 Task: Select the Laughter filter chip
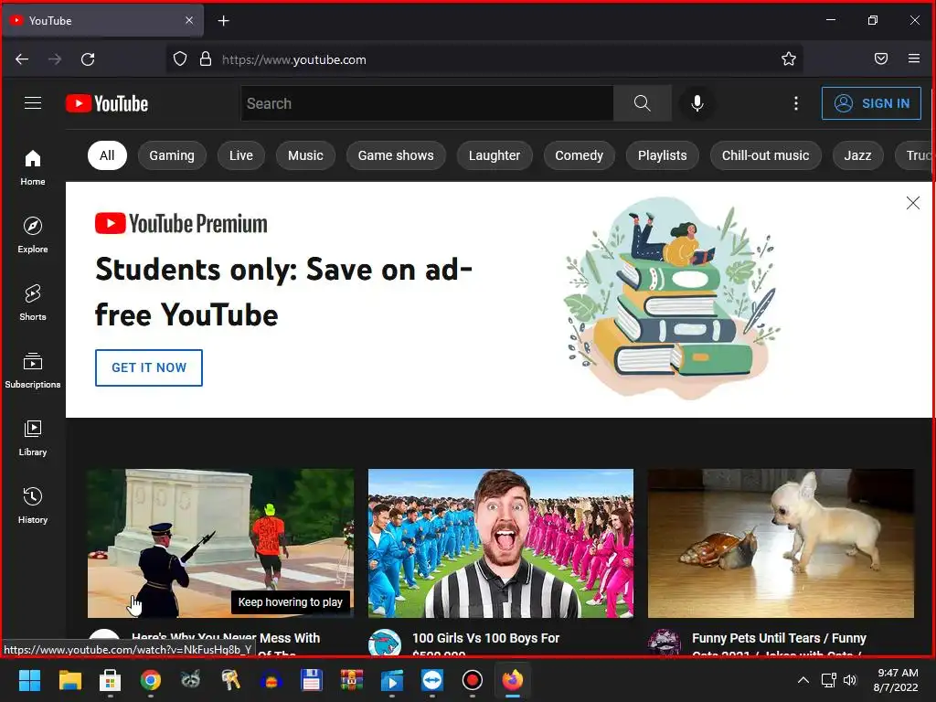[495, 155]
